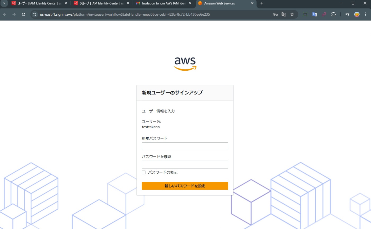Click the AWS logo
The height and width of the screenshot is (229, 371).
(x=185, y=64)
